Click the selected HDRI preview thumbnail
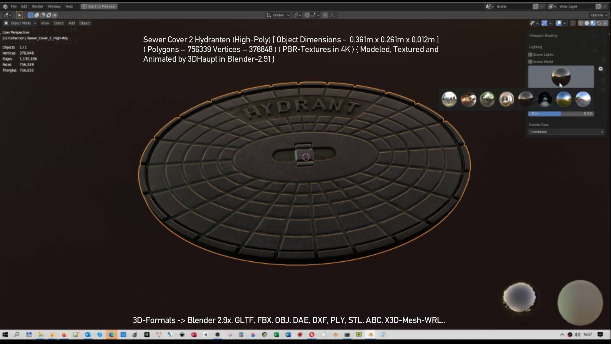The image size is (611, 344). click(x=561, y=77)
